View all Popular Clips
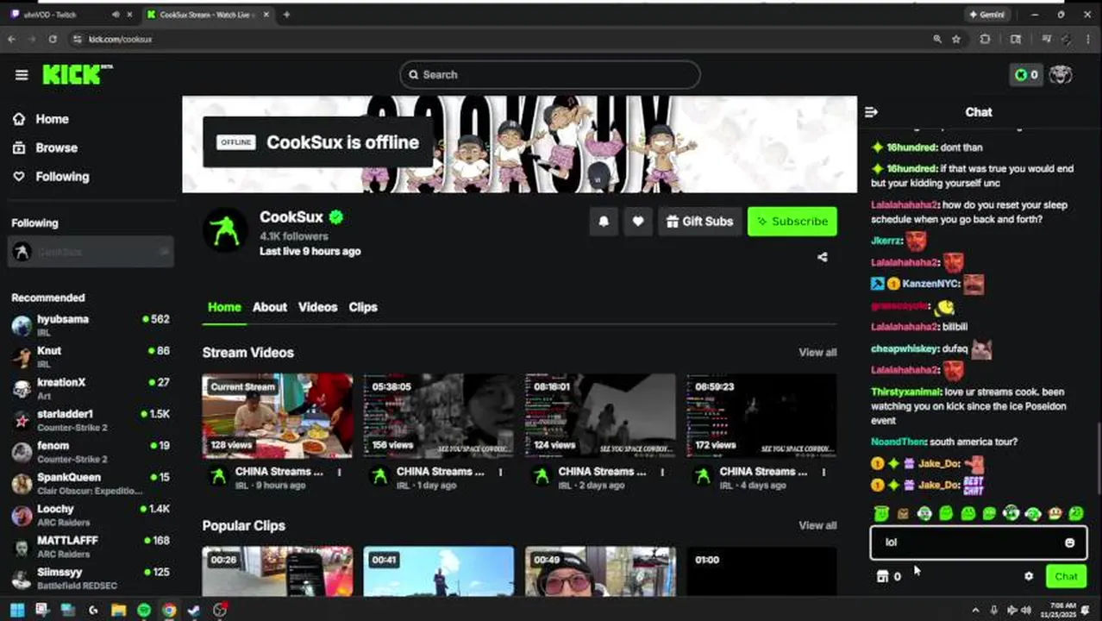Screen dimensions: 1102x621 817,525
